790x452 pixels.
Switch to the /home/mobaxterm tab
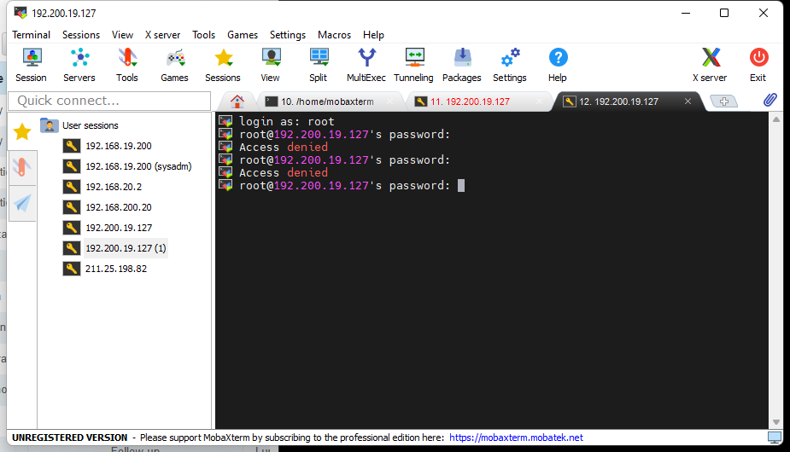click(327, 101)
